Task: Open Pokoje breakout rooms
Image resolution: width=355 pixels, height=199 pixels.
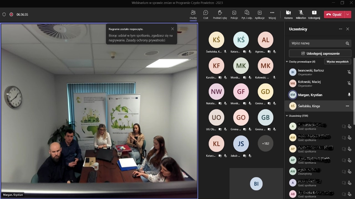Action: [x=234, y=14]
